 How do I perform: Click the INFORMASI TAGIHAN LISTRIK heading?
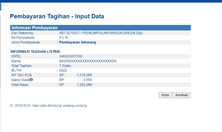[x=35, y=52]
